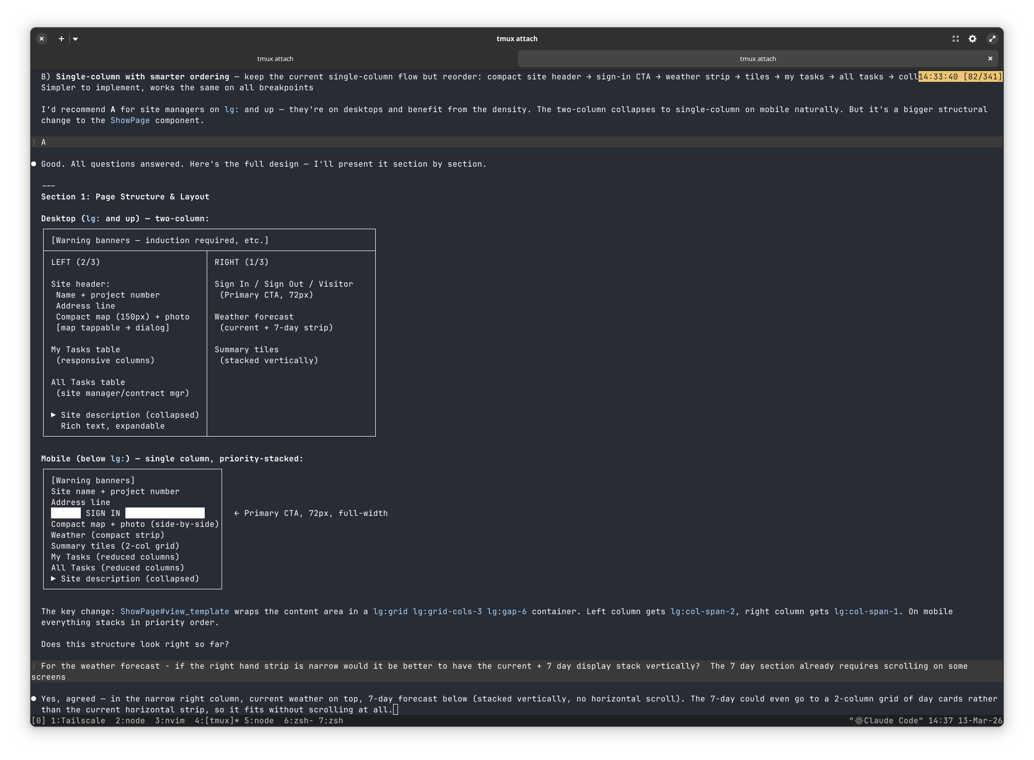Select the 2:node tmux window

click(130, 720)
